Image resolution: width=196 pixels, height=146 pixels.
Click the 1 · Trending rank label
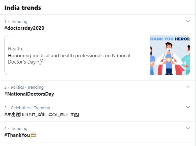coord(16,22)
